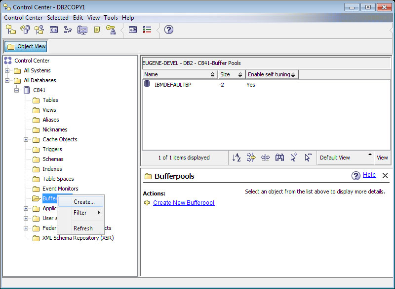Open the Task Center toolbar icon

click(x=68, y=30)
